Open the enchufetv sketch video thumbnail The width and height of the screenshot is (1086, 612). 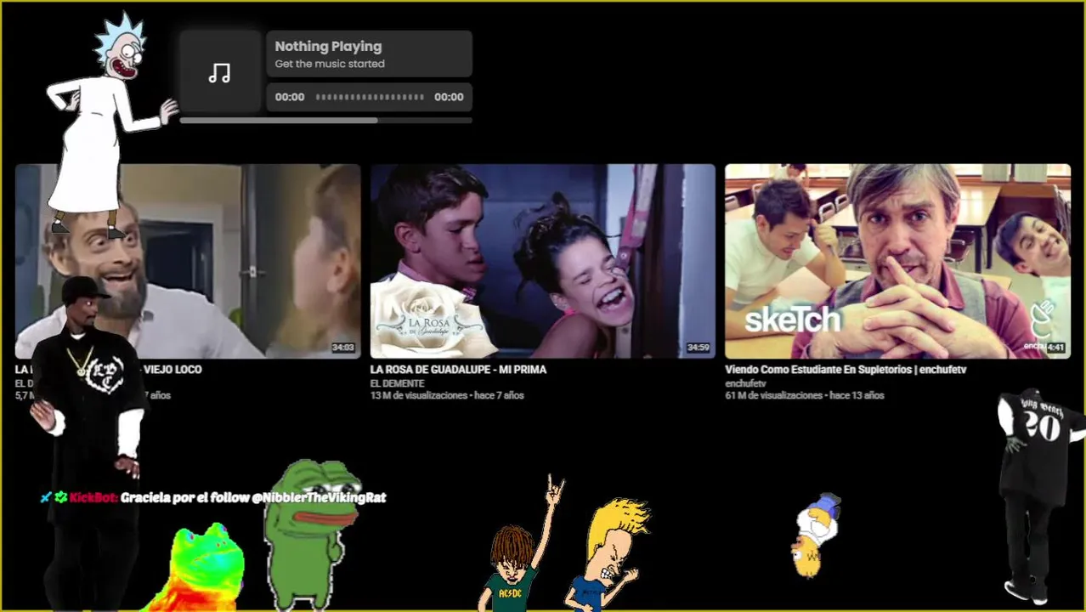click(x=897, y=261)
